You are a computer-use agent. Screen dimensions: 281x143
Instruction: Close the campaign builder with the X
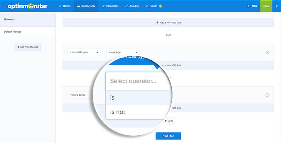276,6
